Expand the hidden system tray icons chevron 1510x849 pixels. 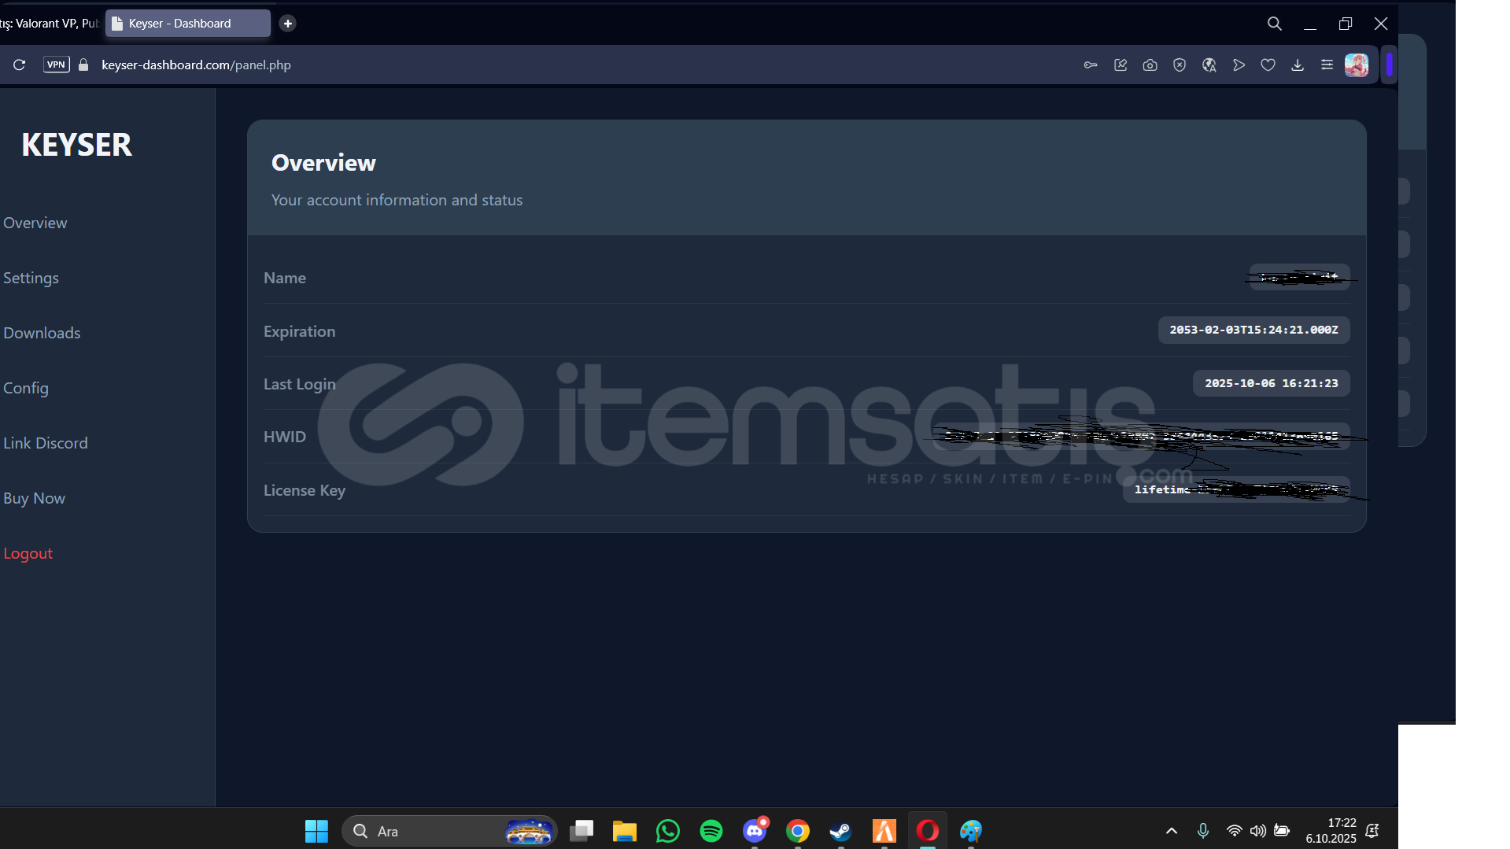[1172, 831]
